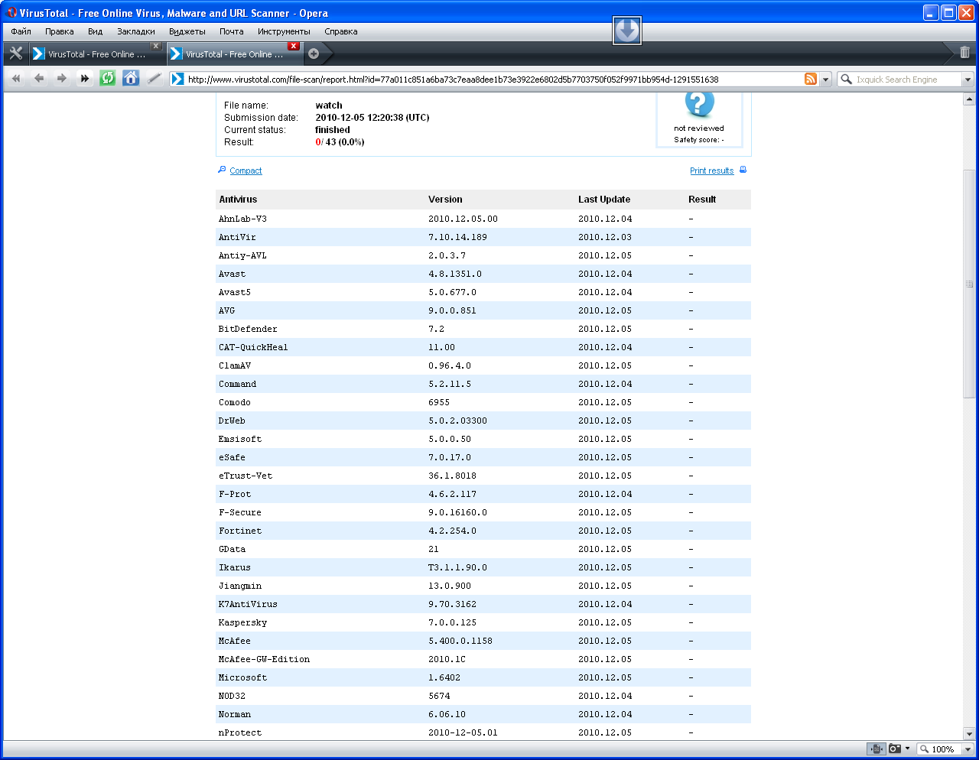Click the AntiVir last update 2010.12.03

pos(605,237)
